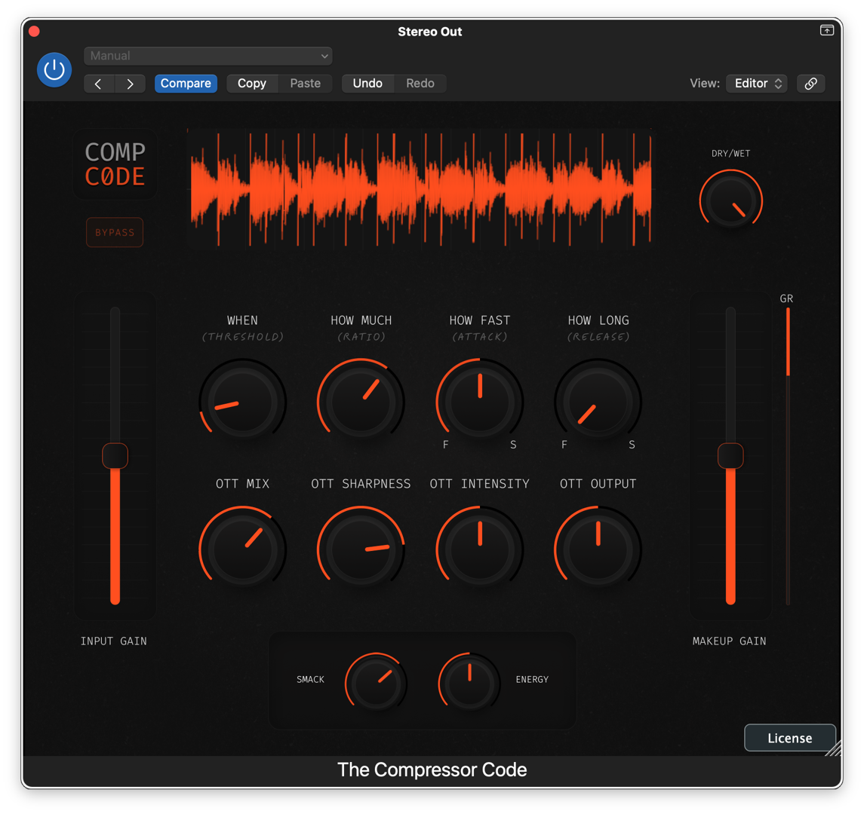The width and height of the screenshot is (864, 814).
Task: Open the View Editor dropdown
Action: 756,84
